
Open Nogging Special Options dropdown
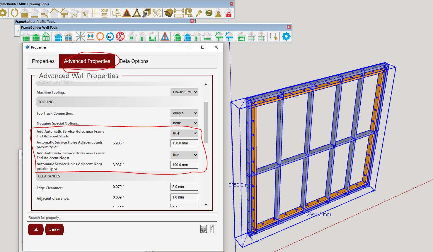(184, 123)
